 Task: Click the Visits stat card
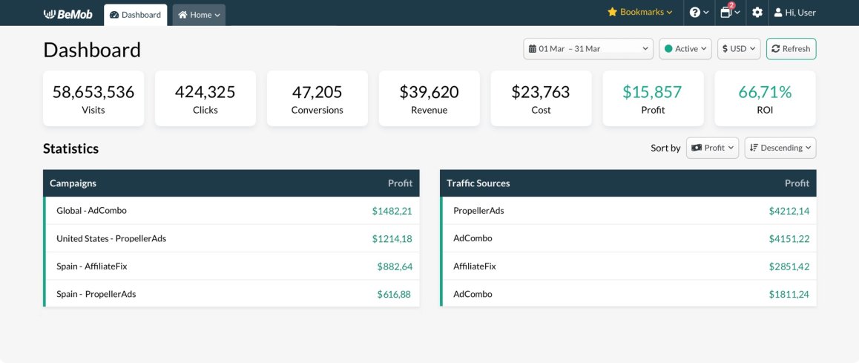93,98
